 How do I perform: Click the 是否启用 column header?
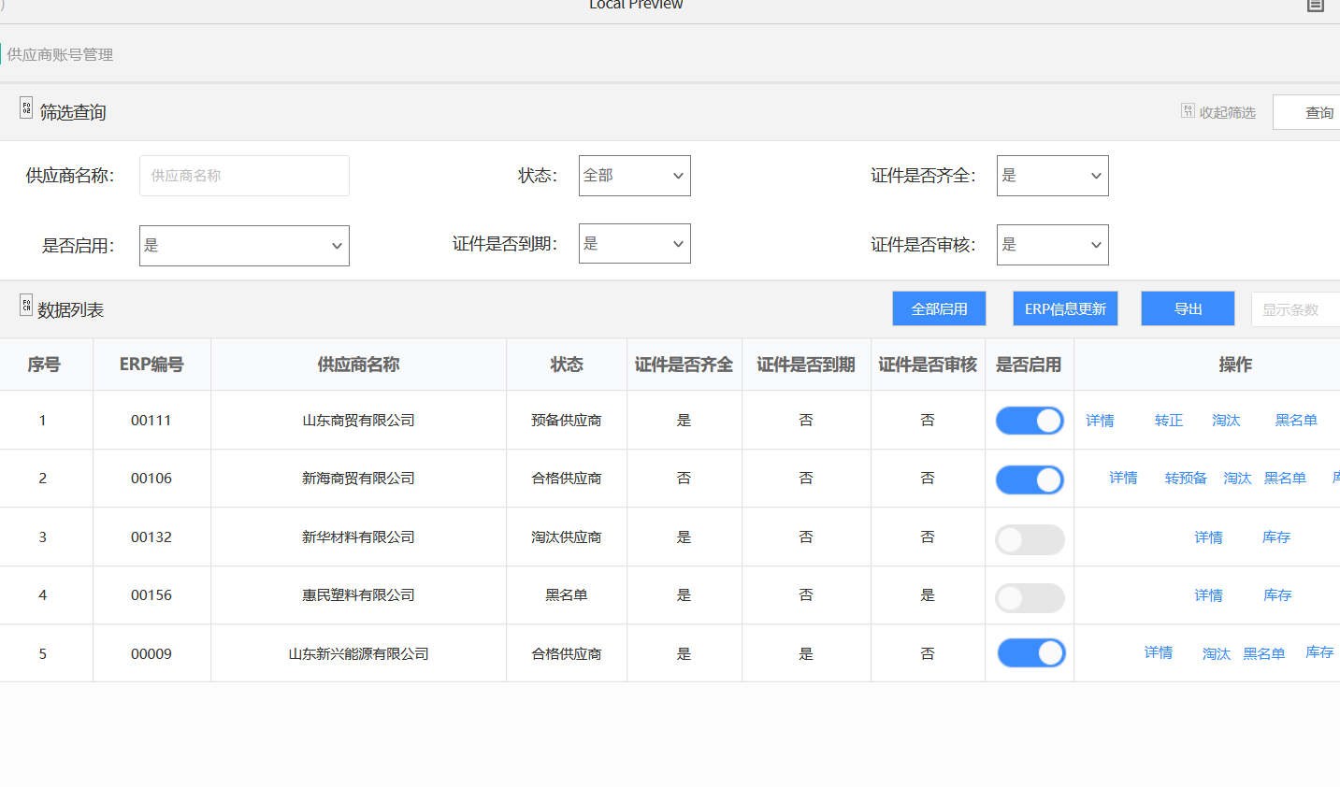coord(1029,365)
